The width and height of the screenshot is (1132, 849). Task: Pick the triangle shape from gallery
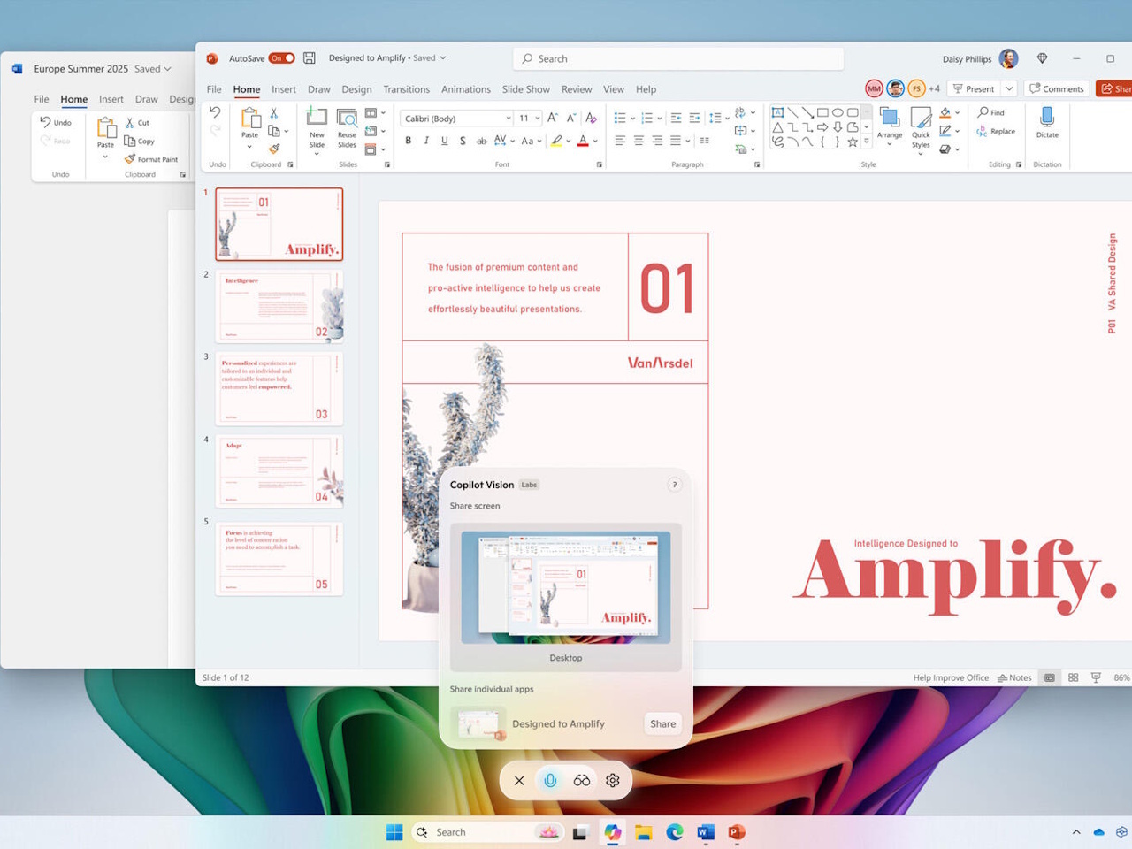coord(777,127)
